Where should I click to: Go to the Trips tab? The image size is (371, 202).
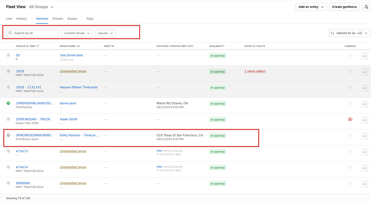pyautogui.click(x=90, y=19)
